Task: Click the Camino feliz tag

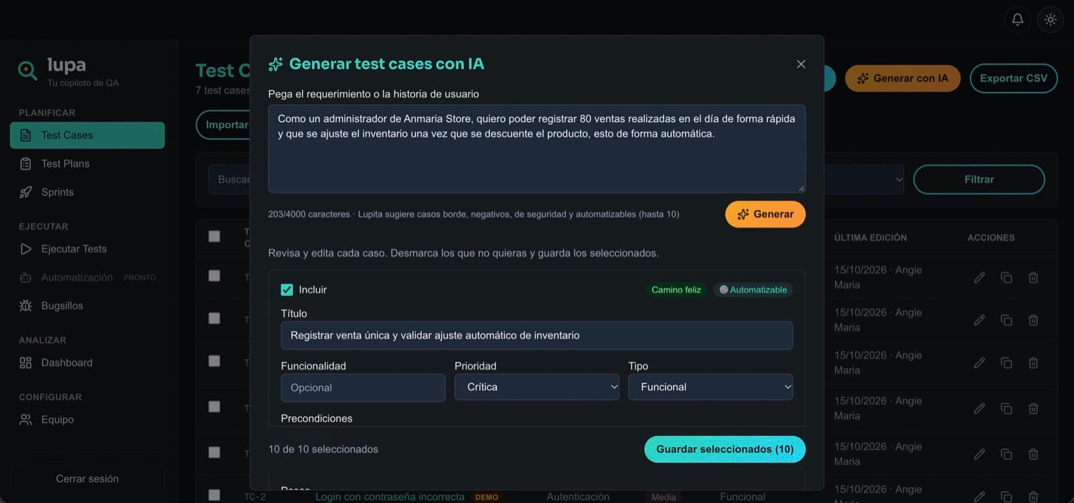Action: pos(676,289)
